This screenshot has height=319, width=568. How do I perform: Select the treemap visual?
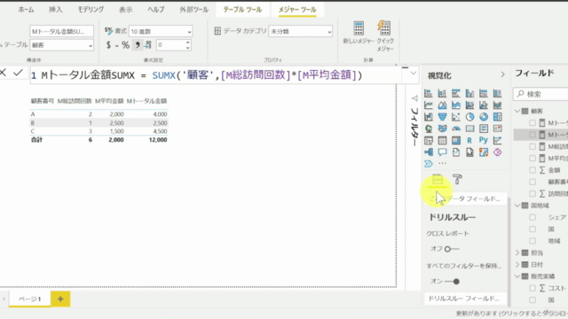(x=497, y=117)
